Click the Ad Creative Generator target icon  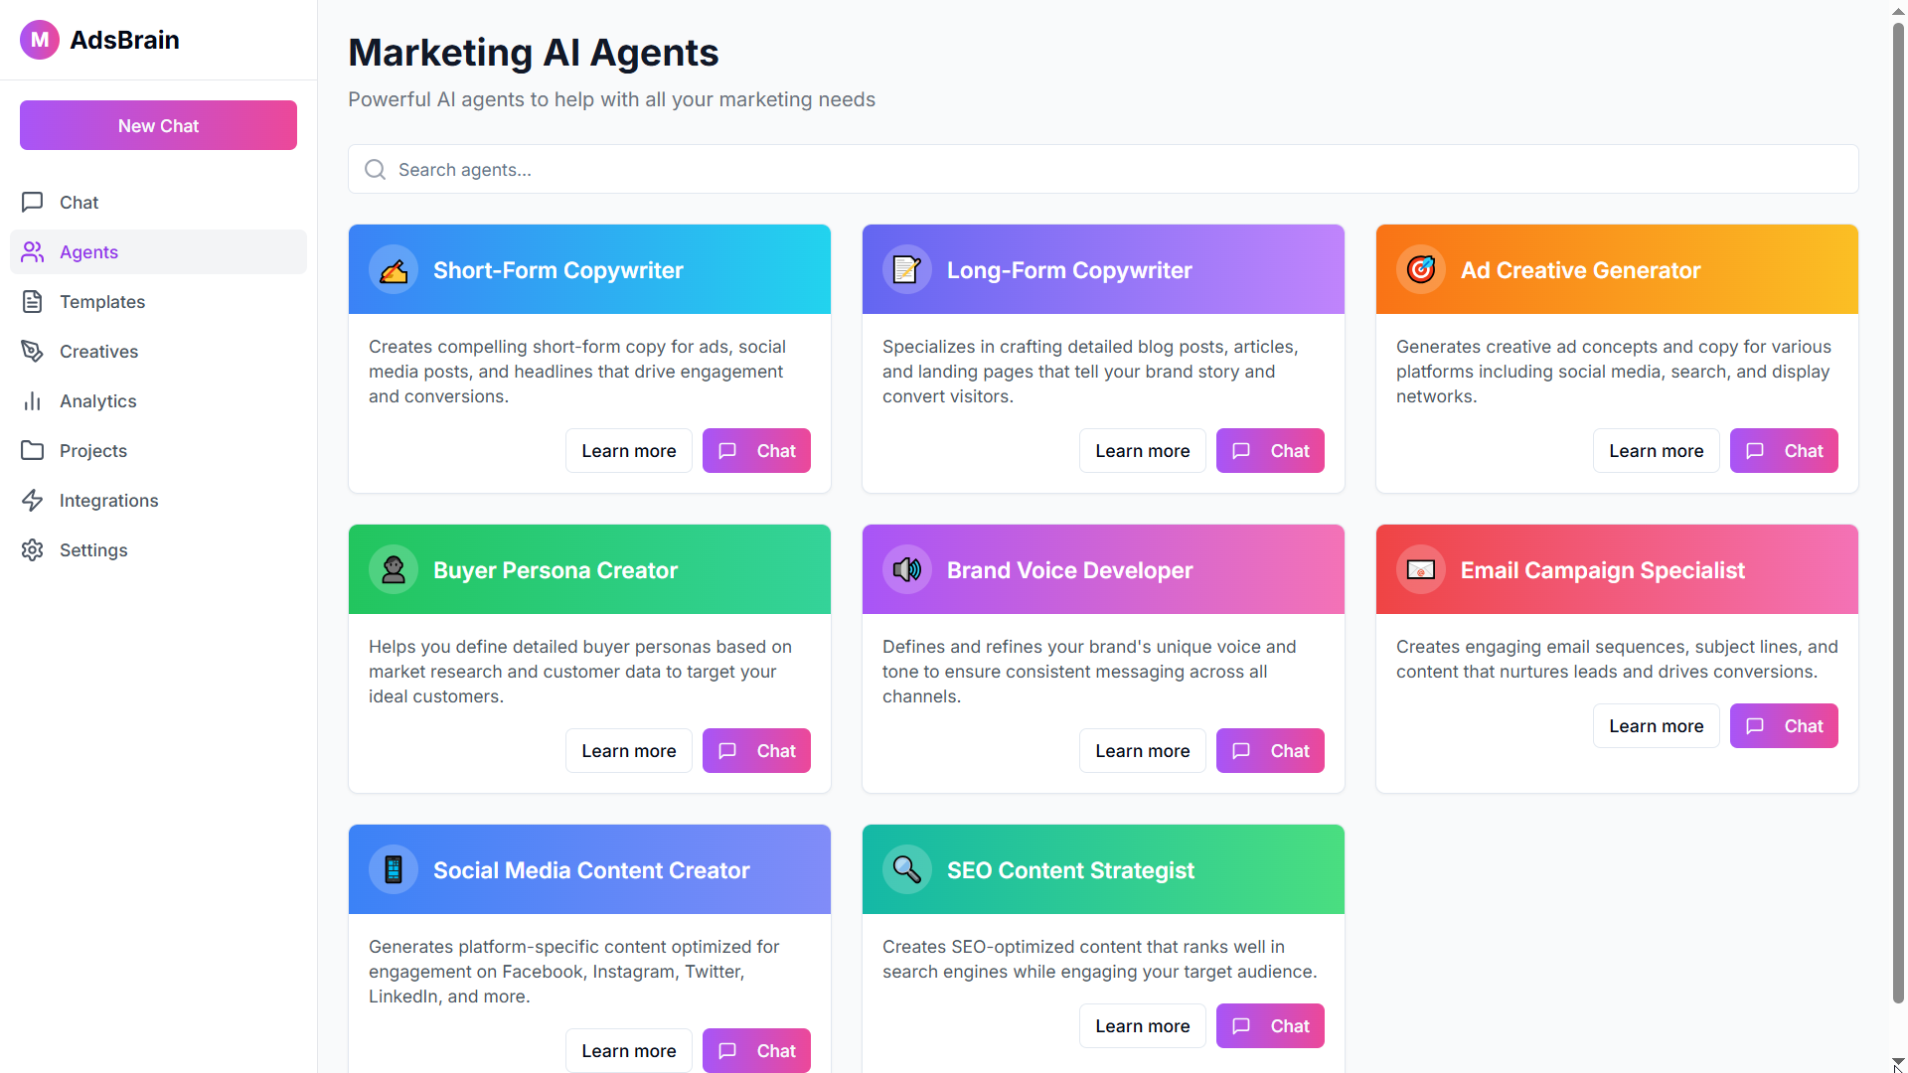[1421, 270]
